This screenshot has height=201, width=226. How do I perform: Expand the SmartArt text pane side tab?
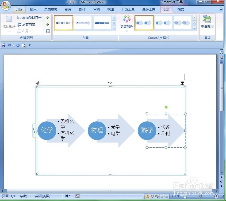point(34,130)
